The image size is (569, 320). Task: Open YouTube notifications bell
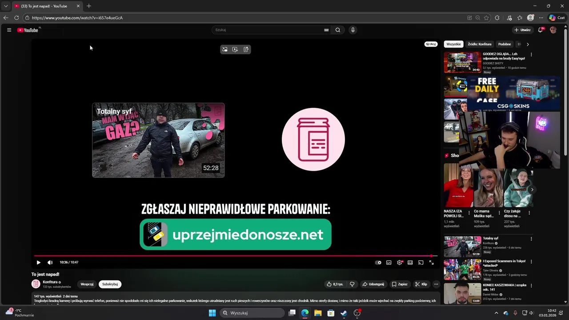pyautogui.click(x=541, y=30)
